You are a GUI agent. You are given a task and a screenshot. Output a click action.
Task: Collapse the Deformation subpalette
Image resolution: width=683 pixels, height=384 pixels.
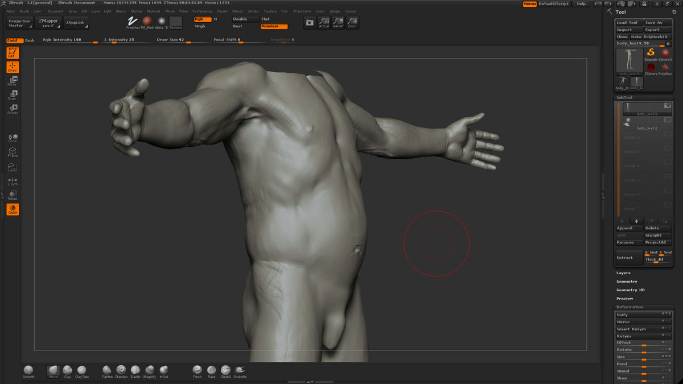(x=629, y=307)
